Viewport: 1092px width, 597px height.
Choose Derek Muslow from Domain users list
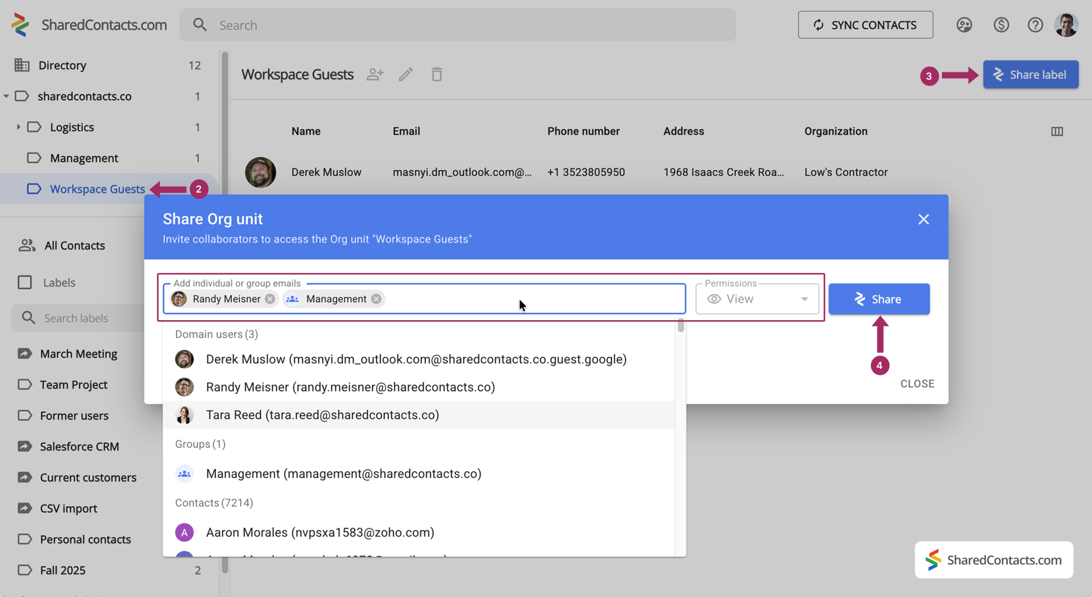click(x=419, y=359)
